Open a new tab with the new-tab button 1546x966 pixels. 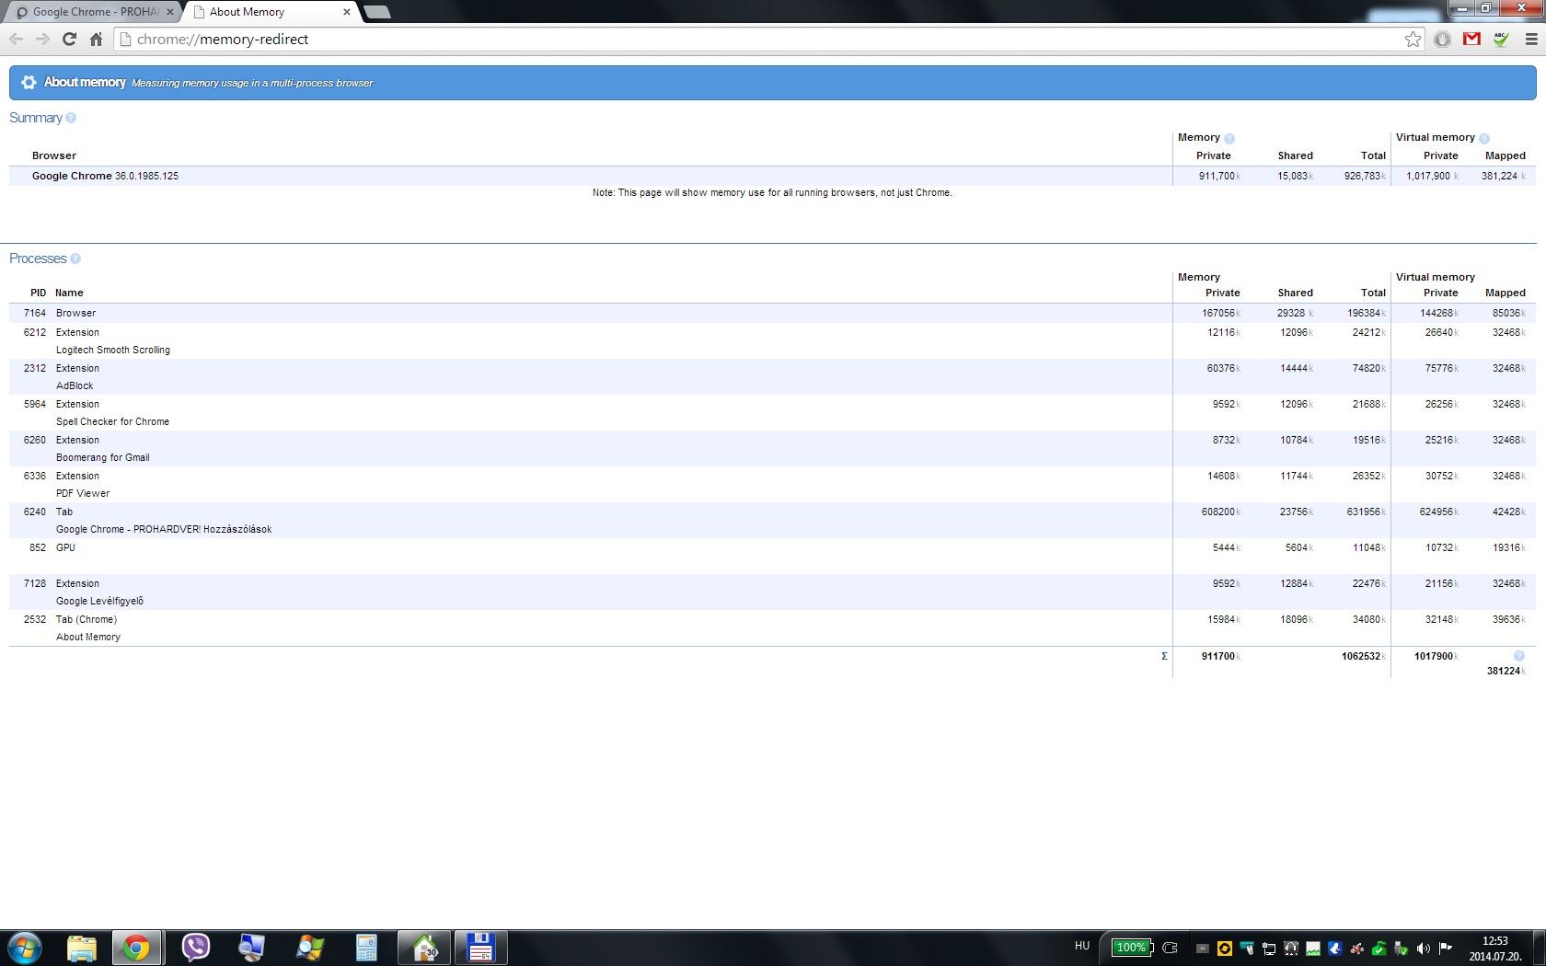coord(377,12)
